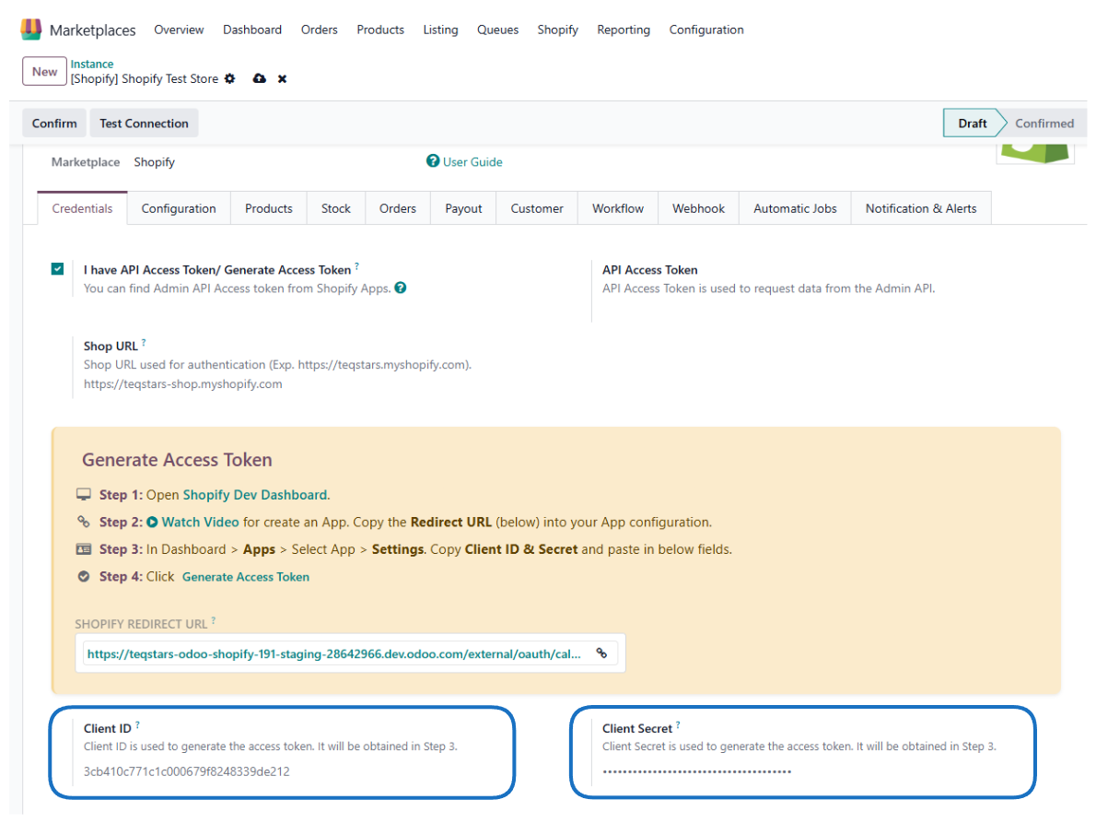The image size is (1096, 823).
Task: Click the Shopify bag logo image
Action: coord(1035,153)
